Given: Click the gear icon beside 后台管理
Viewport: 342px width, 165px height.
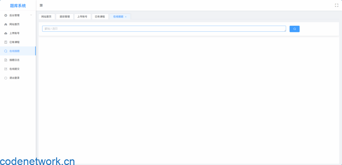Looking at the screenshot, I should tap(6, 15).
